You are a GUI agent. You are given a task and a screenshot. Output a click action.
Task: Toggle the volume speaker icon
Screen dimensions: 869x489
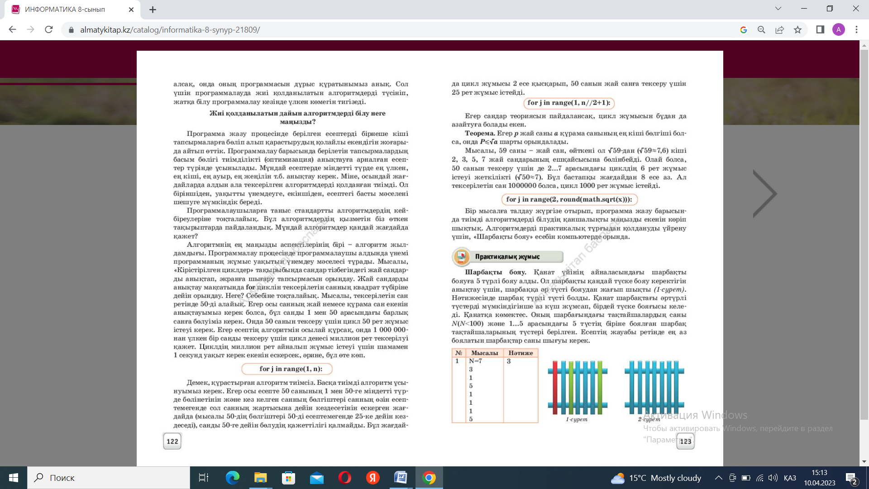773,478
